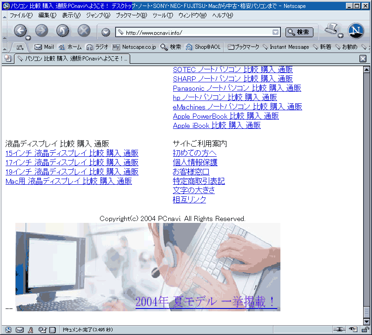Open the Mac用 液晶ディスプレイ link
This screenshot has height=335, width=372.
coord(68,181)
